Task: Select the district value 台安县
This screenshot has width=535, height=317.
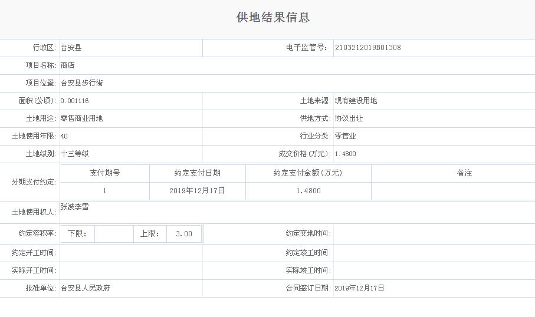Action: coord(71,48)
